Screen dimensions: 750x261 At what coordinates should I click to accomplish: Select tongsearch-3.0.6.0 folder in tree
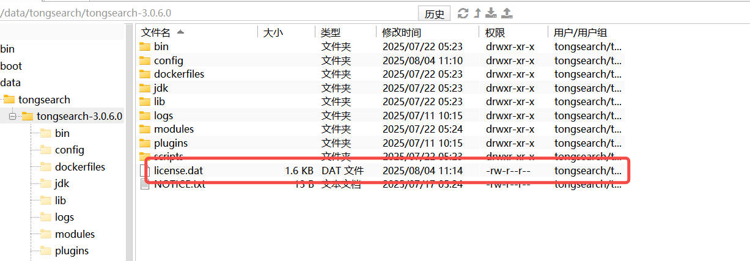pos(79,116)
